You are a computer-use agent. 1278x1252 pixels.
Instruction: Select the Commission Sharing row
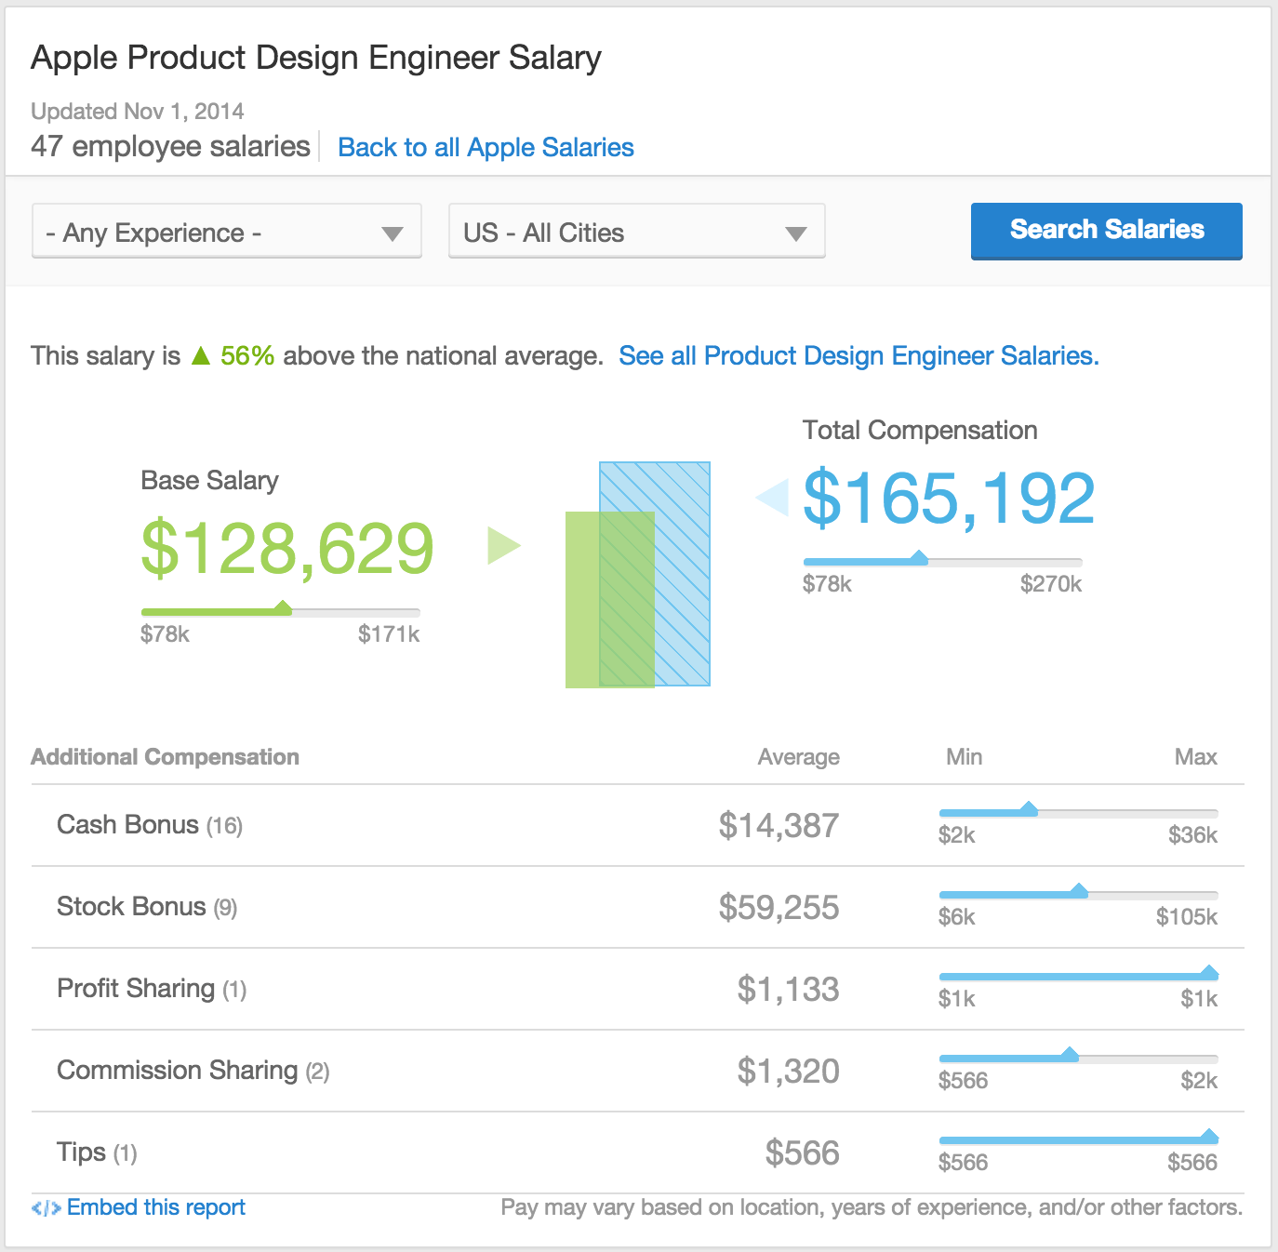(638, 1071)
